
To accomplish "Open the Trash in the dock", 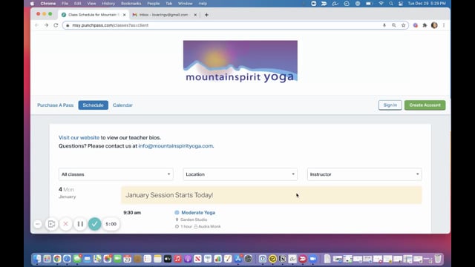I will tap(438, 259).
